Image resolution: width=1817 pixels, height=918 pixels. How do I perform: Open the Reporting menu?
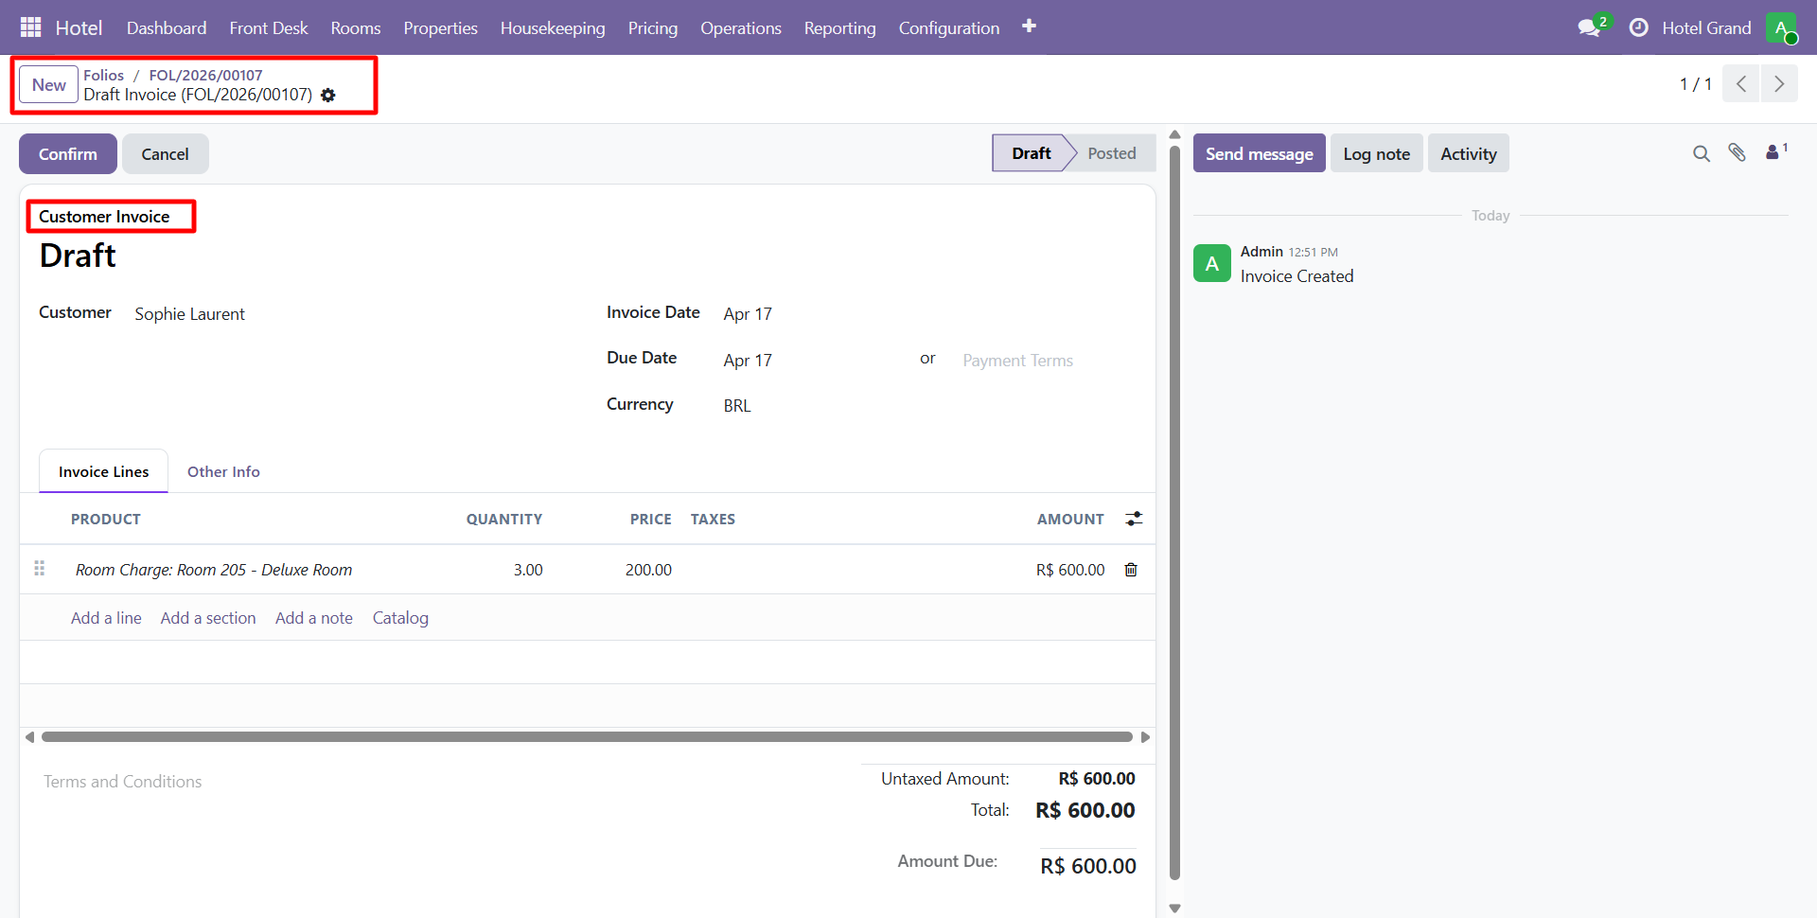840,27
